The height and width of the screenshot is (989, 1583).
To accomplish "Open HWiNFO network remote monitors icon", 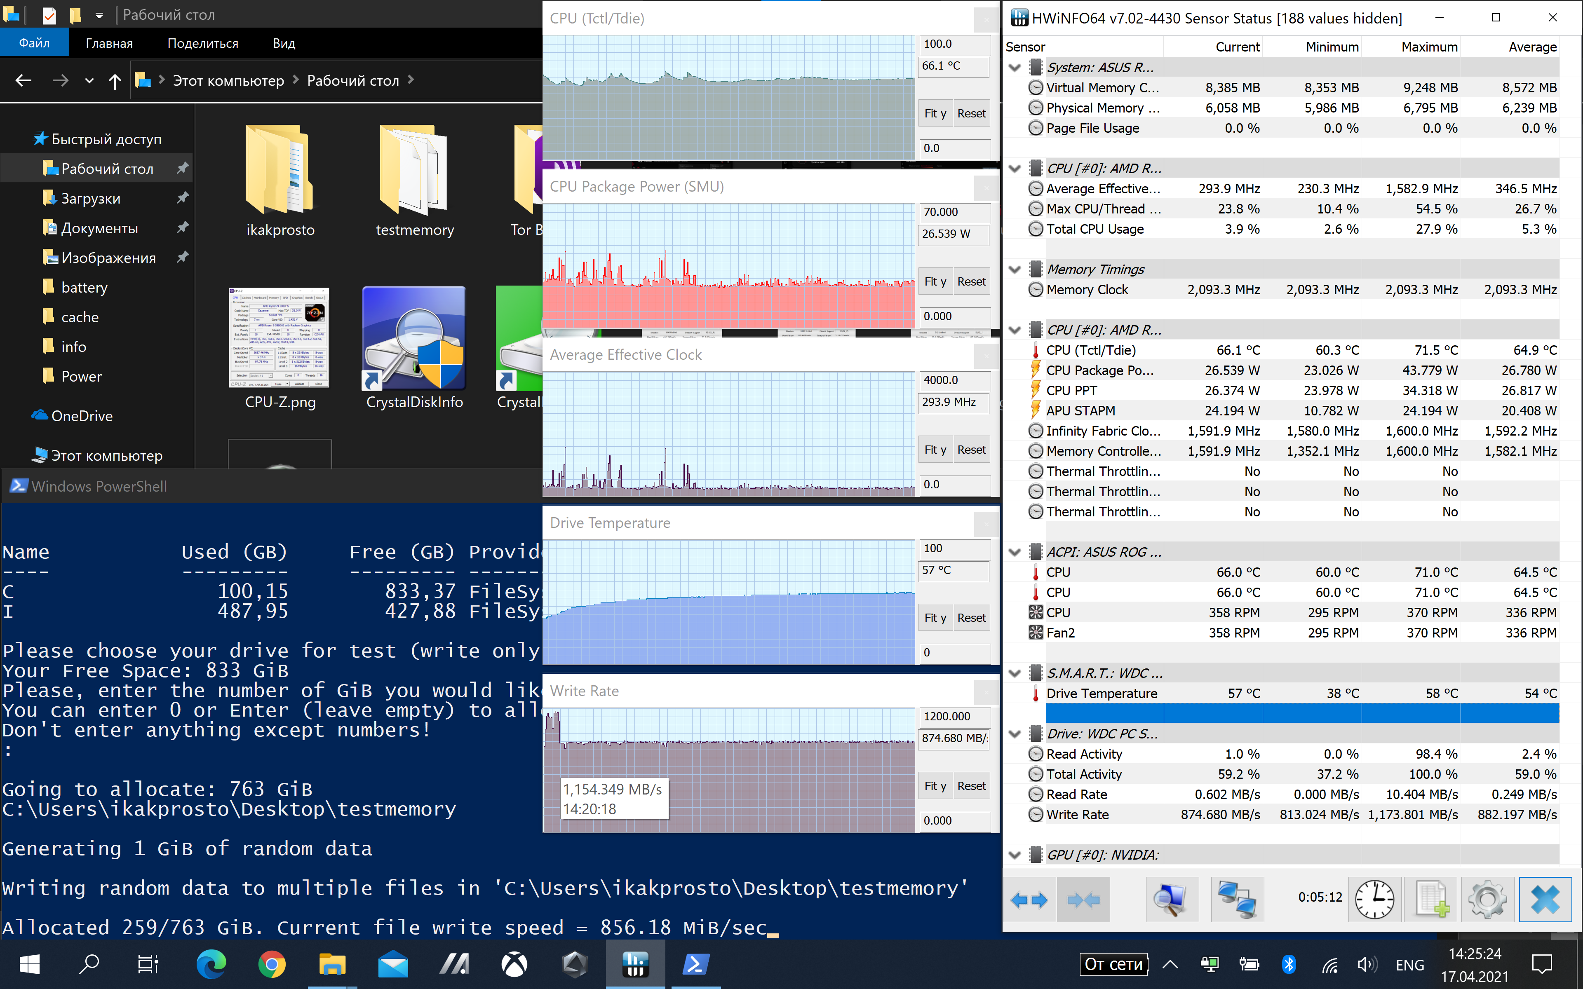I will coord(1237,900).
